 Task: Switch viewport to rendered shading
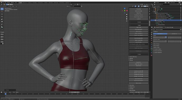148,6
